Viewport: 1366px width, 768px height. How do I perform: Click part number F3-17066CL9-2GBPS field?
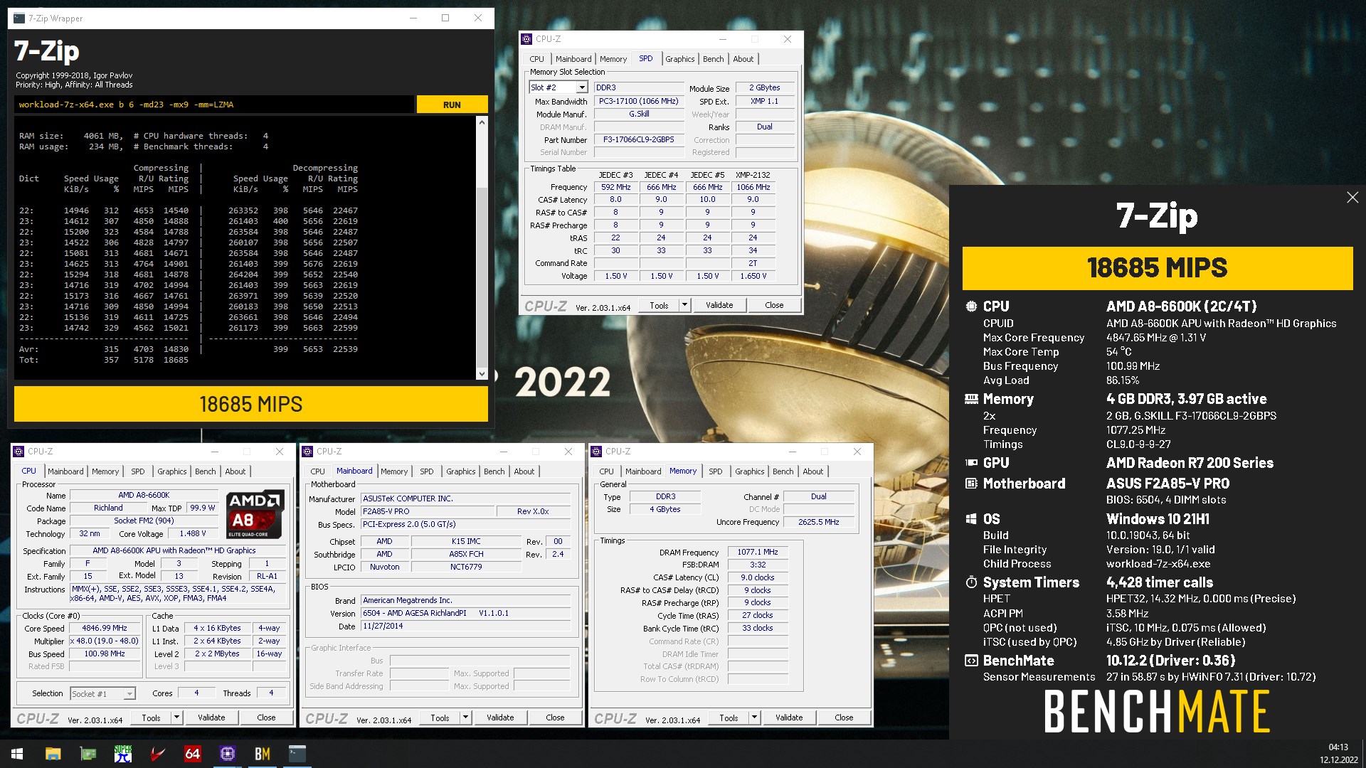click(638, 140)
